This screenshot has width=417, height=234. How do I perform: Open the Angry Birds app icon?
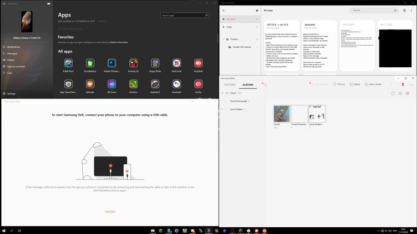click(155, 63)
